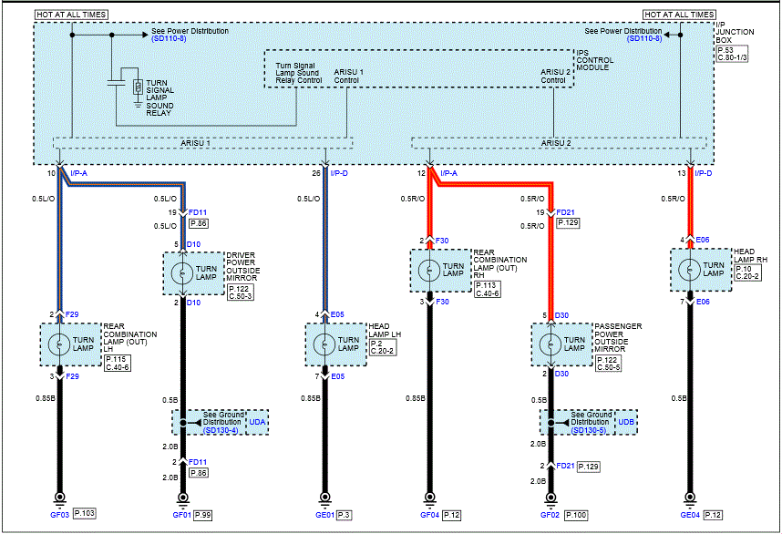This screenshot has width=782, height=534.
Task: Click the P.3 page box beside GE01
Action: point(344,515)
